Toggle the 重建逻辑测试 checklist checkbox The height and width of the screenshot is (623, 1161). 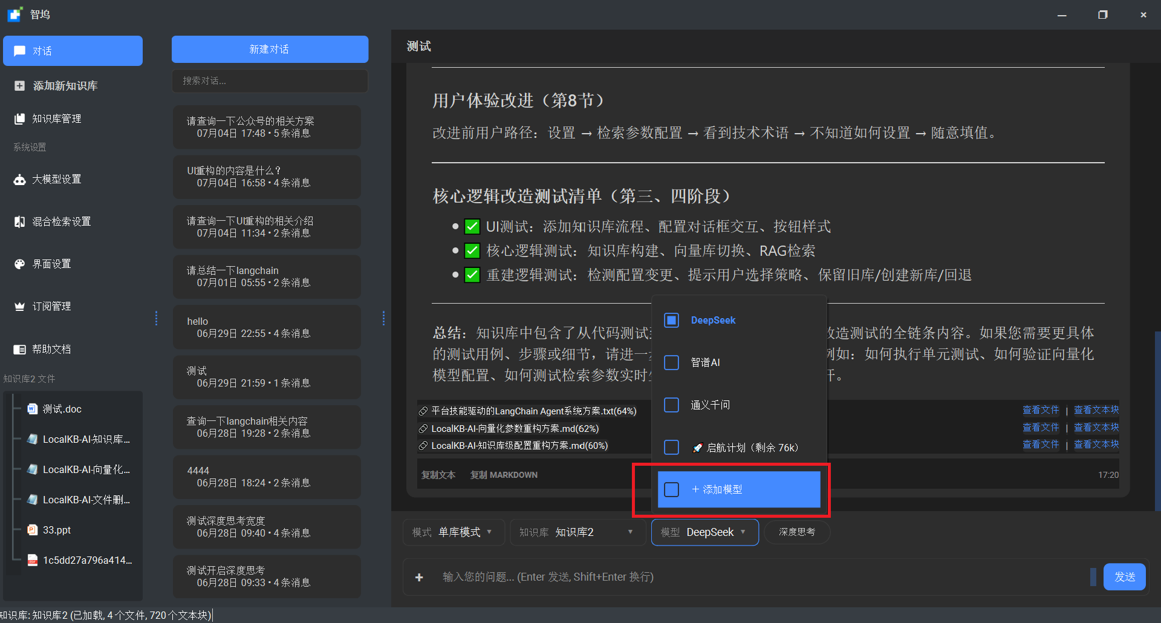click(472, 275)
